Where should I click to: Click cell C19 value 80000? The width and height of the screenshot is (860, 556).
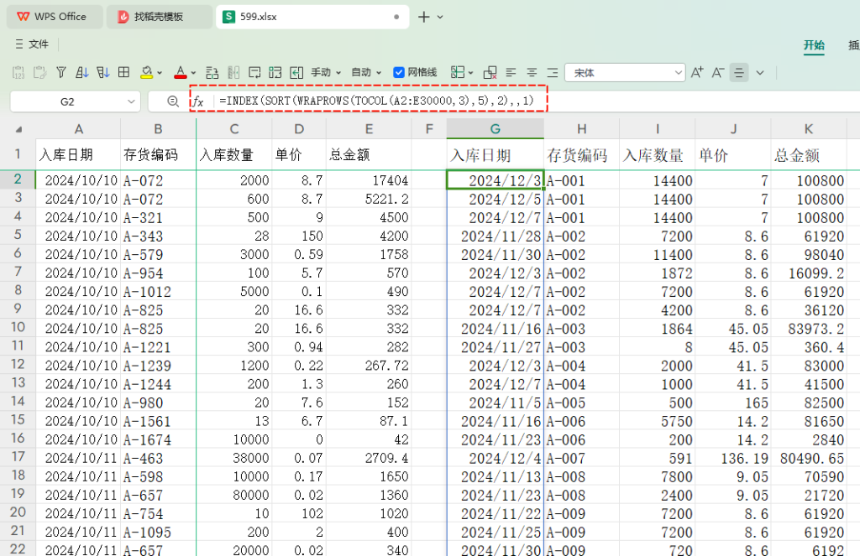pyautogui.click(x=234, y=495)
